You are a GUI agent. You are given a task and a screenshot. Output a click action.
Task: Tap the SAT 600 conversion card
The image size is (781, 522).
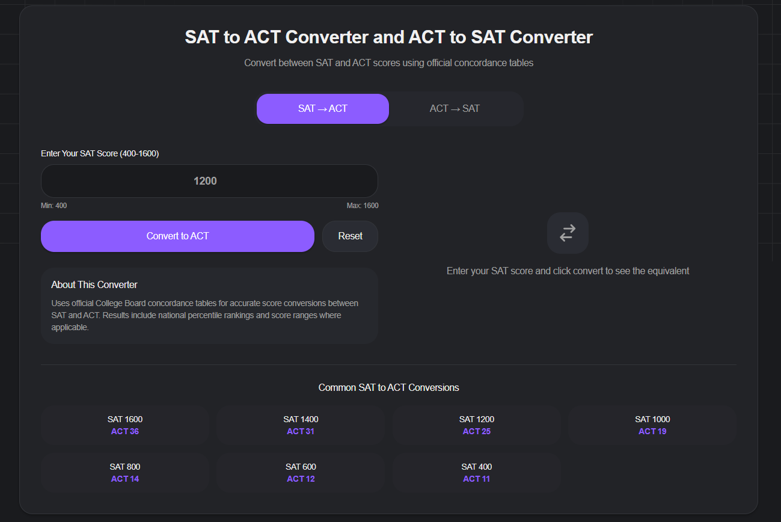(x=301, y=473)
